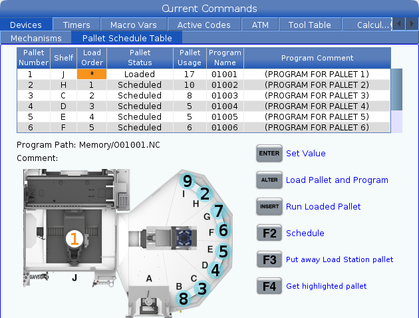This screenshot has width=419, height=318.
Task: Click the Program Name column header
Action: [x=225, y=58]
